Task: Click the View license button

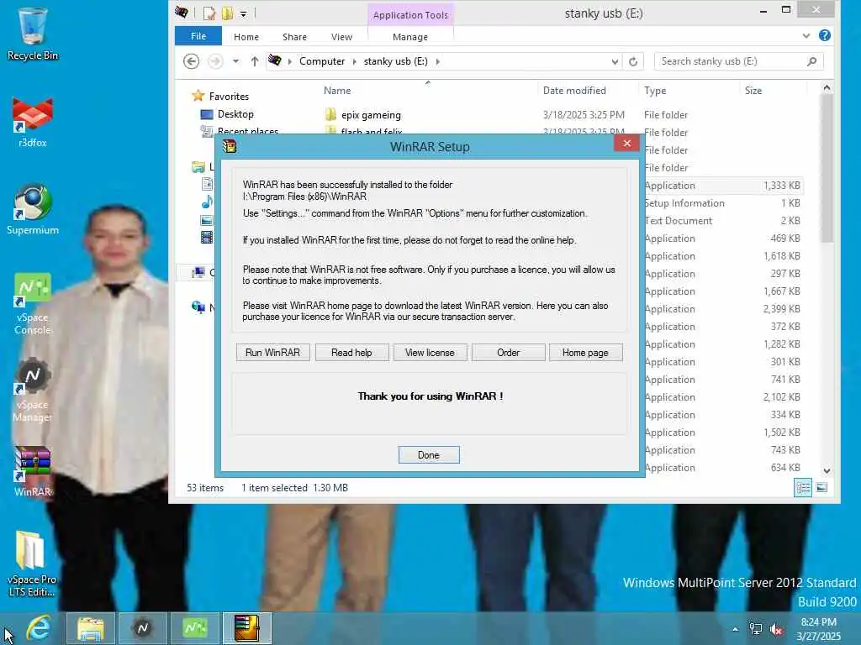Action: click(430, 353)
